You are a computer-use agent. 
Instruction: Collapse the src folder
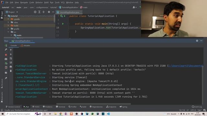(8, 32)
